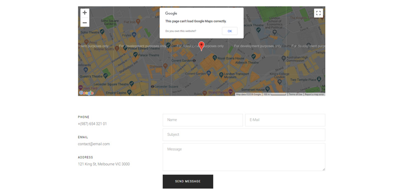Click the Queen's Theatre marker icon

(x=105, y=76)
